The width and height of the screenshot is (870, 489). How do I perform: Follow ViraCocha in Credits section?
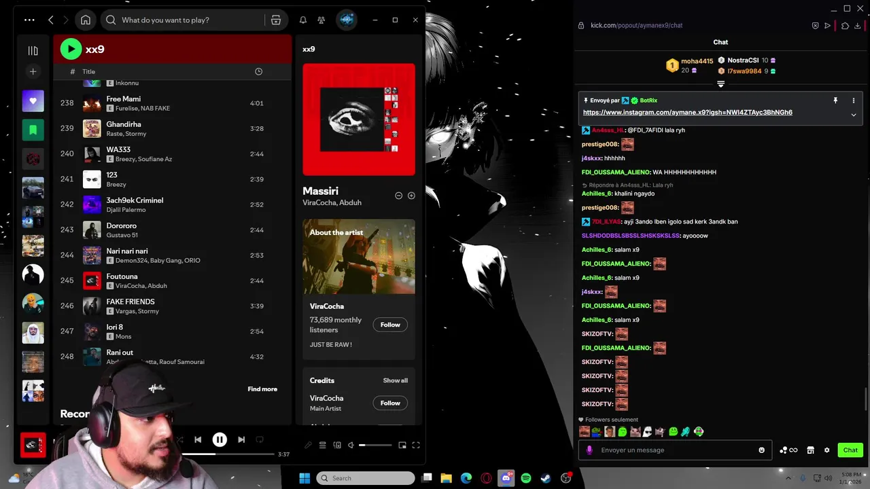pyautogui.click(x=390, y=403)
